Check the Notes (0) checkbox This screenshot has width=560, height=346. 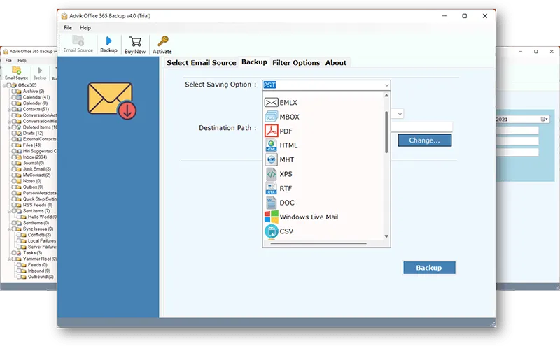[14, 181]
